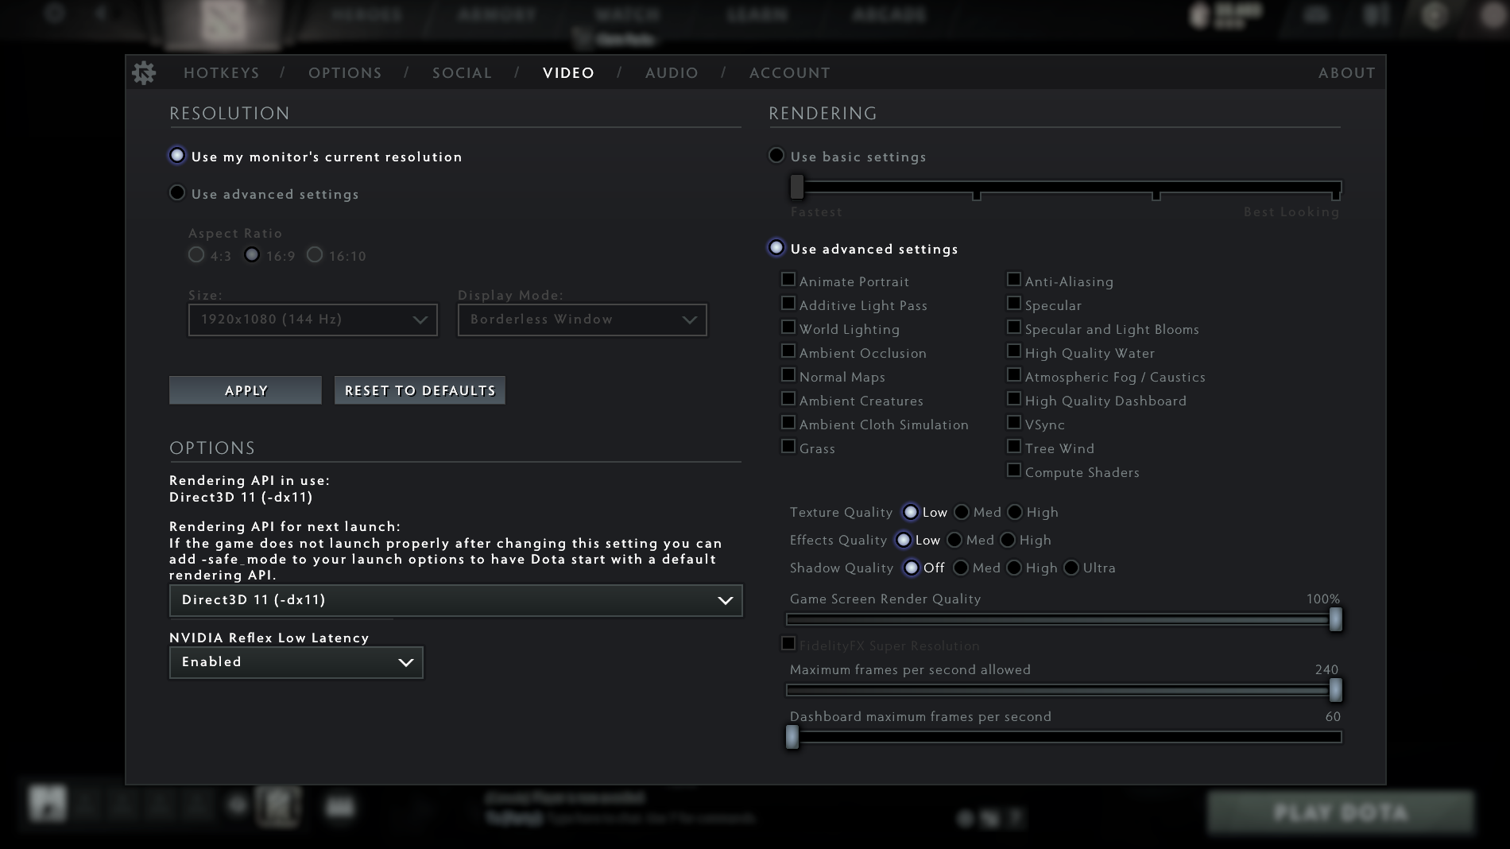Click RESET TO DEFAULTS
The width and height of the screenshot is (1510, 849).
coord(420,390)
